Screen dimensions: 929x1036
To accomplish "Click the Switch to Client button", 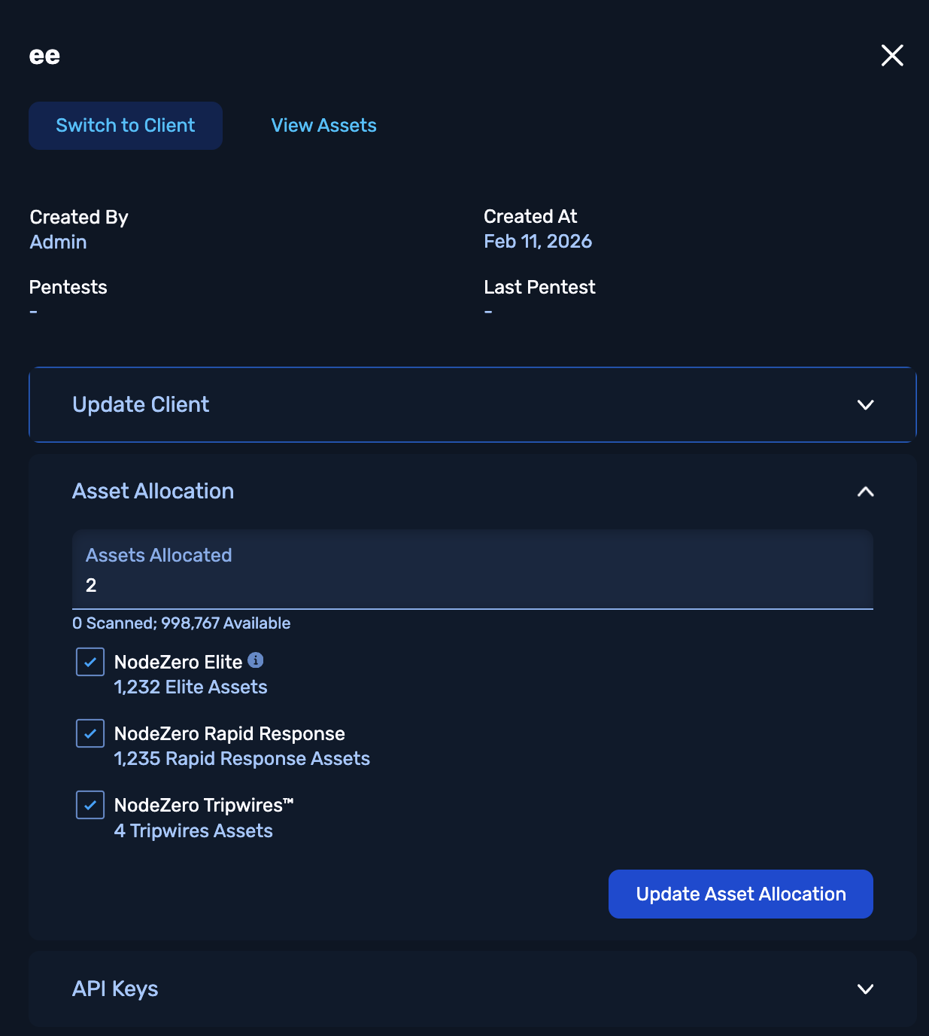I will point(125,125).
